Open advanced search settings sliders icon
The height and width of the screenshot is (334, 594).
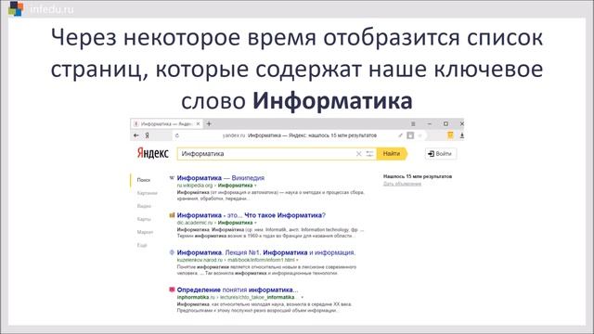pyautogui.click(x=369, y=154)
